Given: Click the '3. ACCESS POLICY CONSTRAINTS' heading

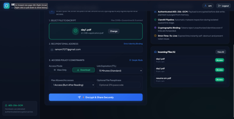Looking at the screenshot, I should pos(66,60).
